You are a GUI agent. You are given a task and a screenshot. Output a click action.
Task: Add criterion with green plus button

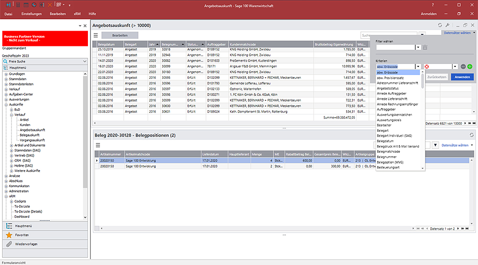[x=470, y=66]
